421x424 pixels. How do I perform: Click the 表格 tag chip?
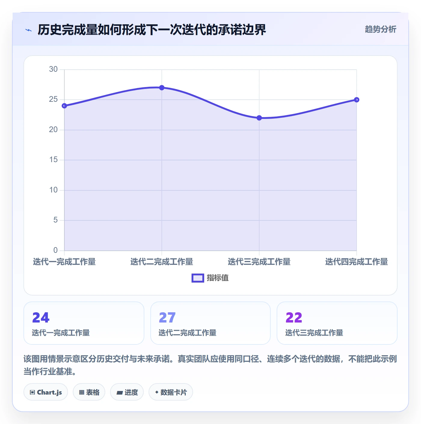click(89, 392)
